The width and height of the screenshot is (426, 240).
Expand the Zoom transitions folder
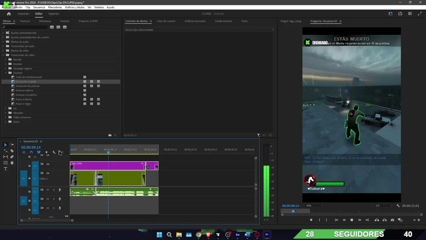coord(6,122)
